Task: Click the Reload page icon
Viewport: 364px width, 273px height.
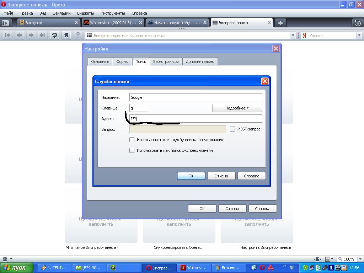Action: point(54,35)
